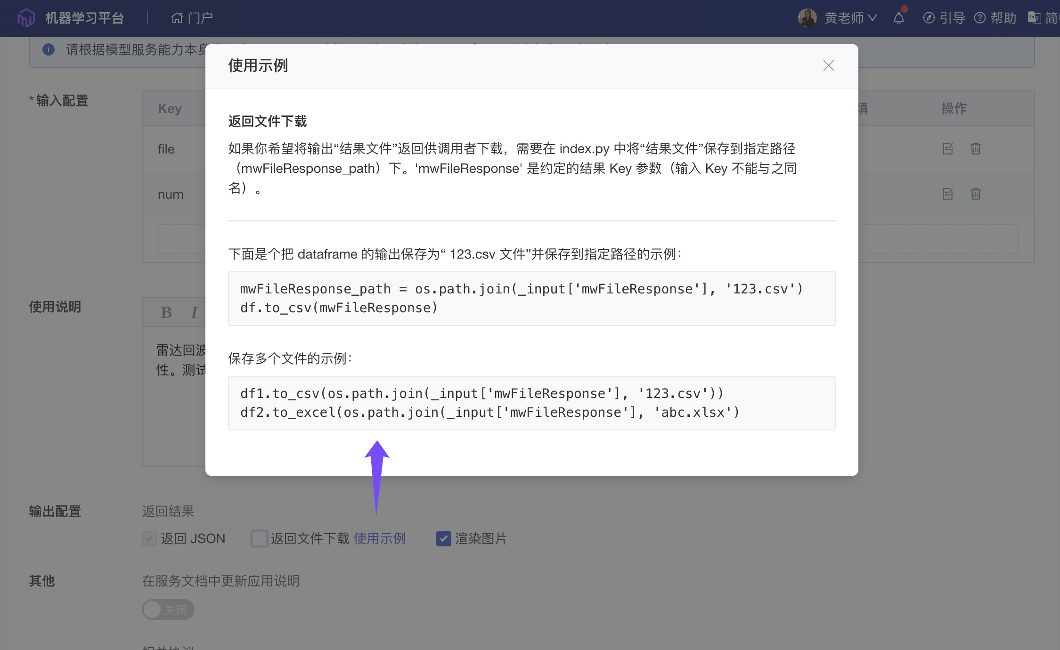
Task: Click the delete trash icon for file row
Action: [975, 149]
